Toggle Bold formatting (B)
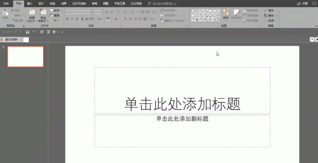Image resolution: width=318 pixels, height=163 pixels. pos(67,19)
